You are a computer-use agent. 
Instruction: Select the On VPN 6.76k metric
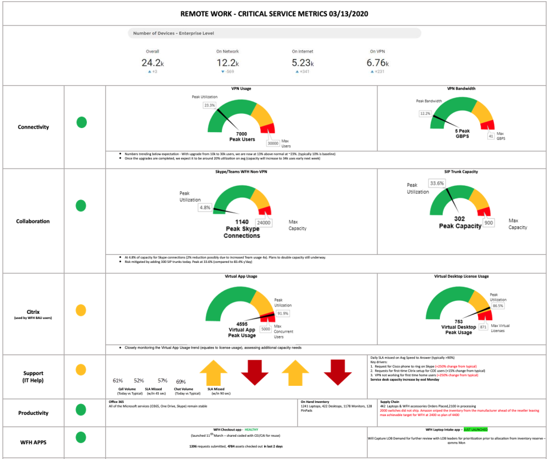click(x=377, y=63)
